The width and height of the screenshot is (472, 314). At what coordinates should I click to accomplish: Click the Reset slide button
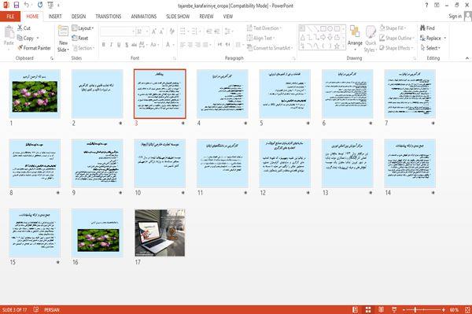pyautogui.click(x=80, y=38)
